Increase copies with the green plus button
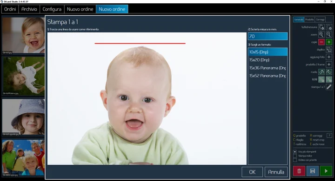Viewport: 335px width, 181px height. pyautogui.click(x=329, y=42)
